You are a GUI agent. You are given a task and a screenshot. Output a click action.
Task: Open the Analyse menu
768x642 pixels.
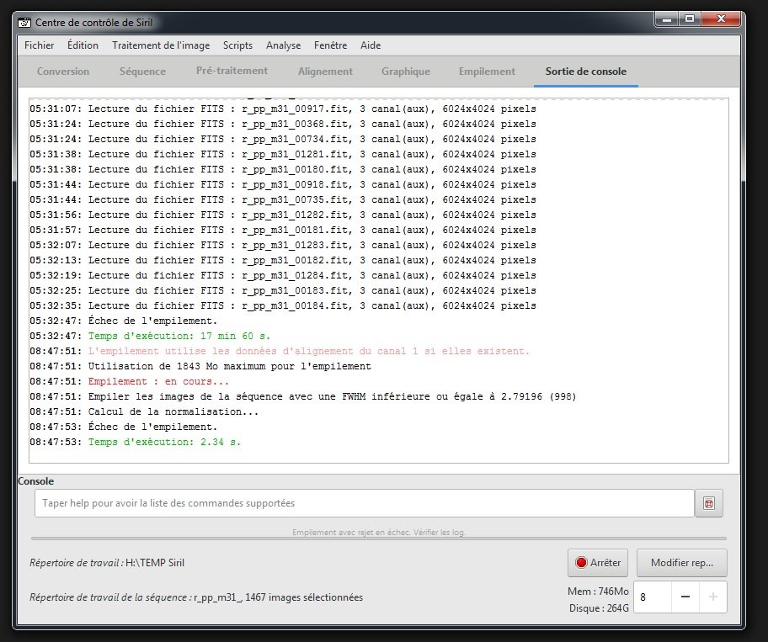click(283, 45)
